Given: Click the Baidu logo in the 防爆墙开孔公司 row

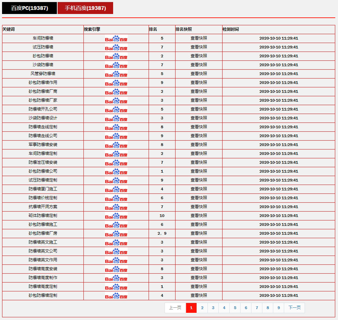Looking at the screenshot, I should pyautogui.click(x=116, y=110).
